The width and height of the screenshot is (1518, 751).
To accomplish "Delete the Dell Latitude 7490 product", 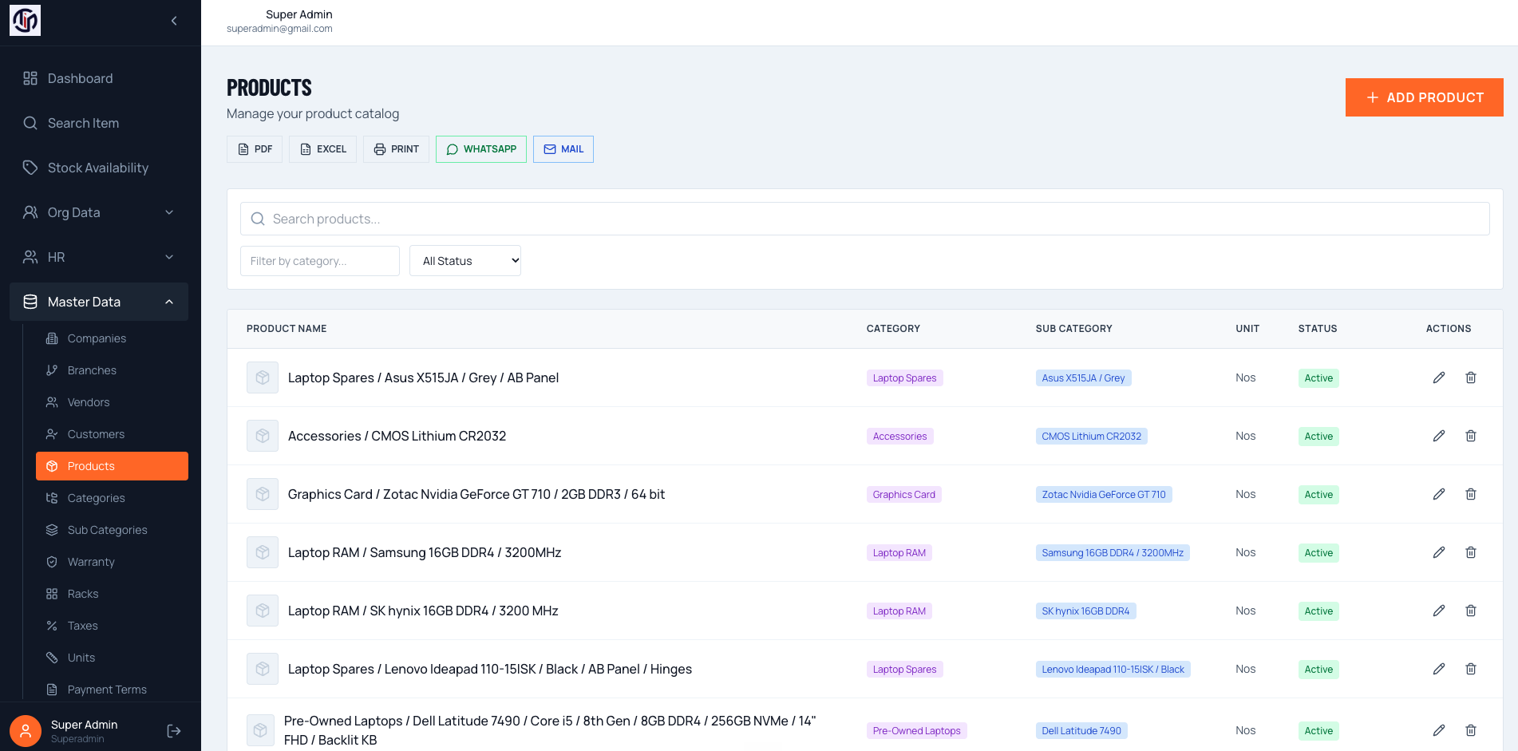I will click(1471, 730).
